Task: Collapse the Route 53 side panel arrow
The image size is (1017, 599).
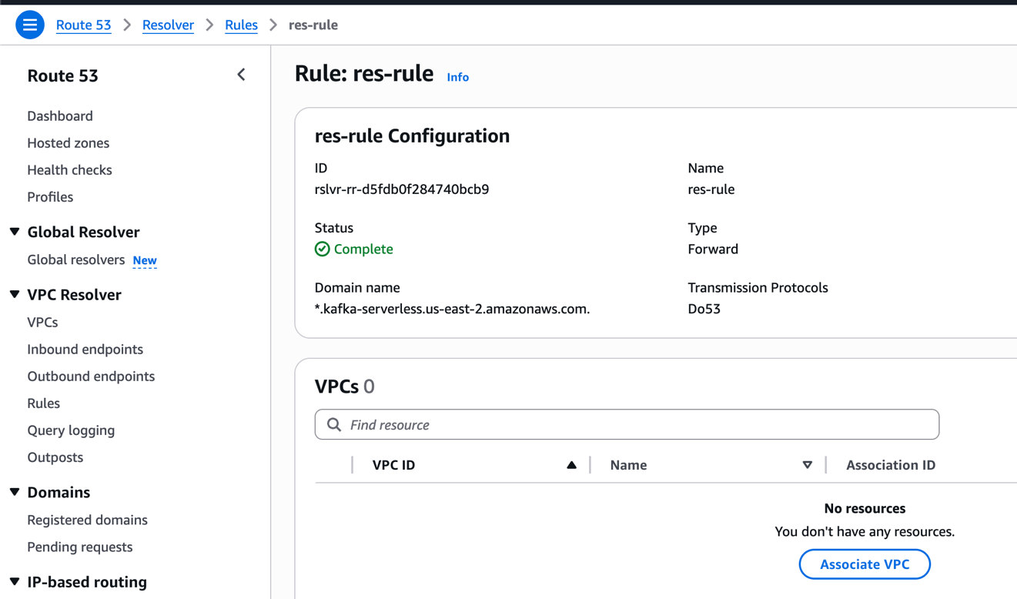Action: coord(241,75)
